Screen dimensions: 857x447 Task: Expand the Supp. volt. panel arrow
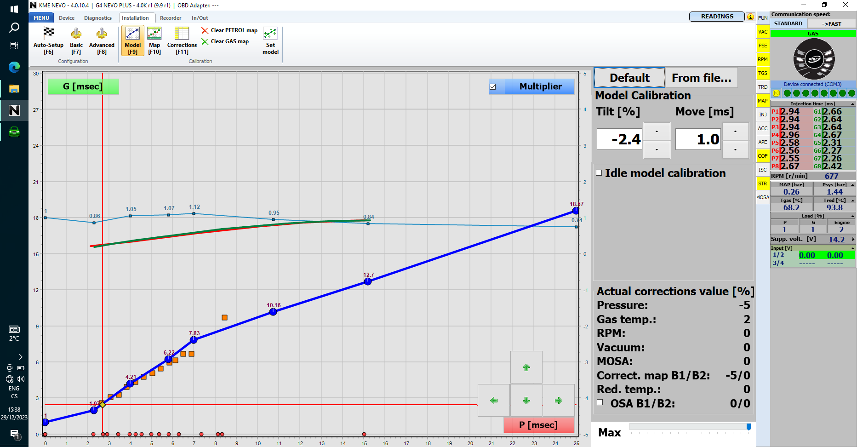[853, 239]
